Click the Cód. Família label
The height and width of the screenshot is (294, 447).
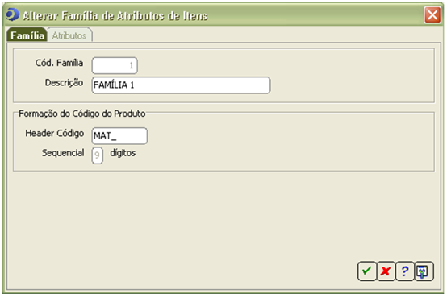coord(59,63)
